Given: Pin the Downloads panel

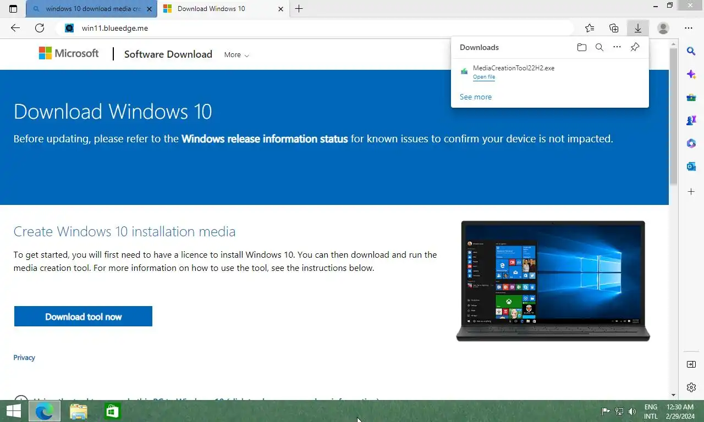Looking at the screenshot, I should (x=635, y=47).
